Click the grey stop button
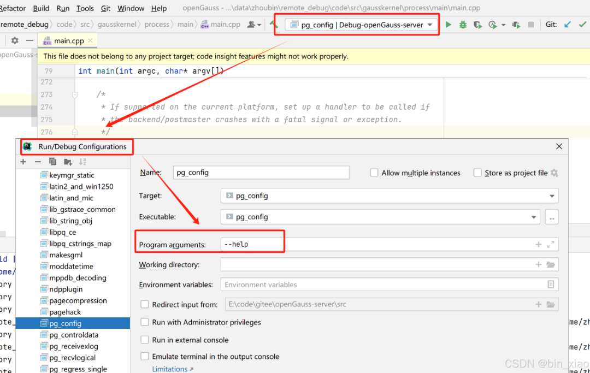Viewport: 590px width, 373px height. coord(531,25)
